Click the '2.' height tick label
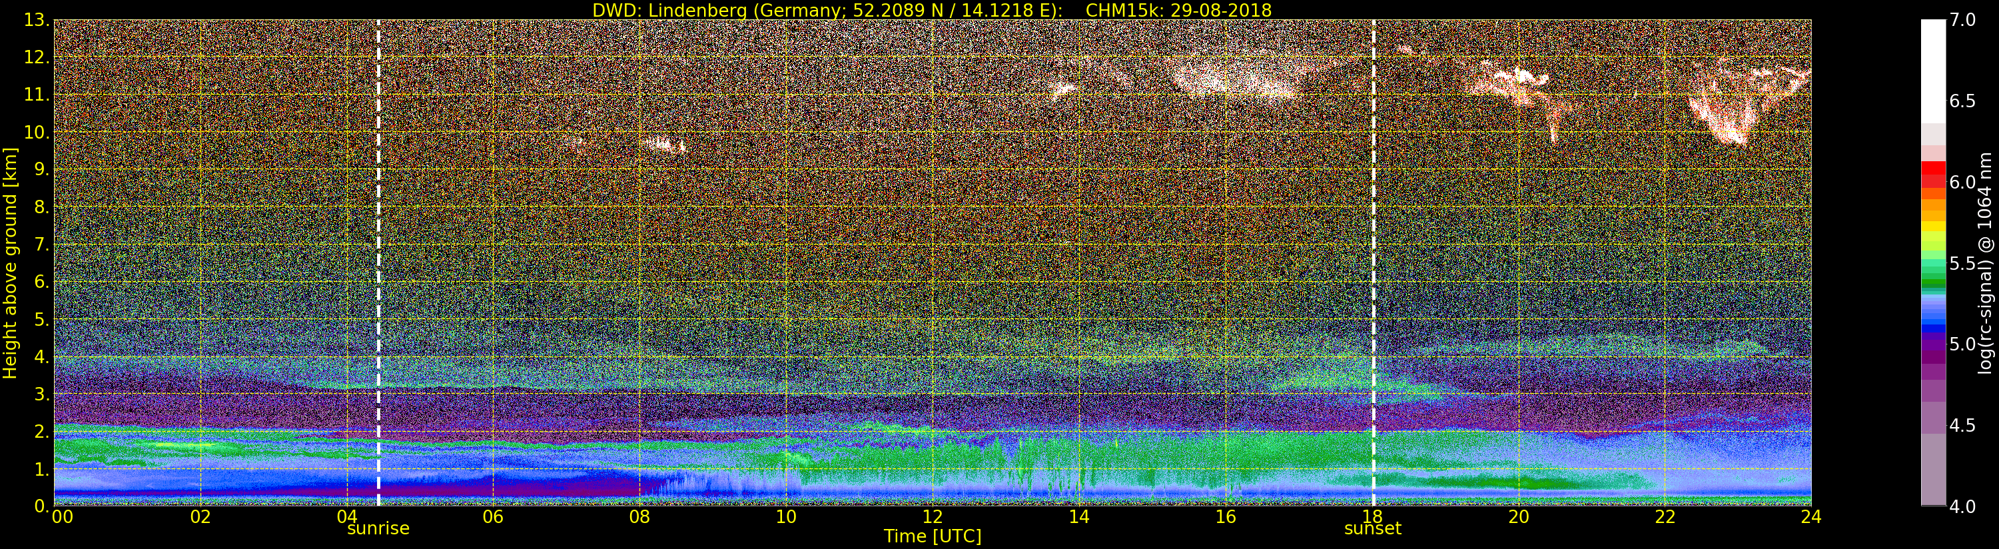This screenshot has height=549, width=1999. tap(42, 432)
